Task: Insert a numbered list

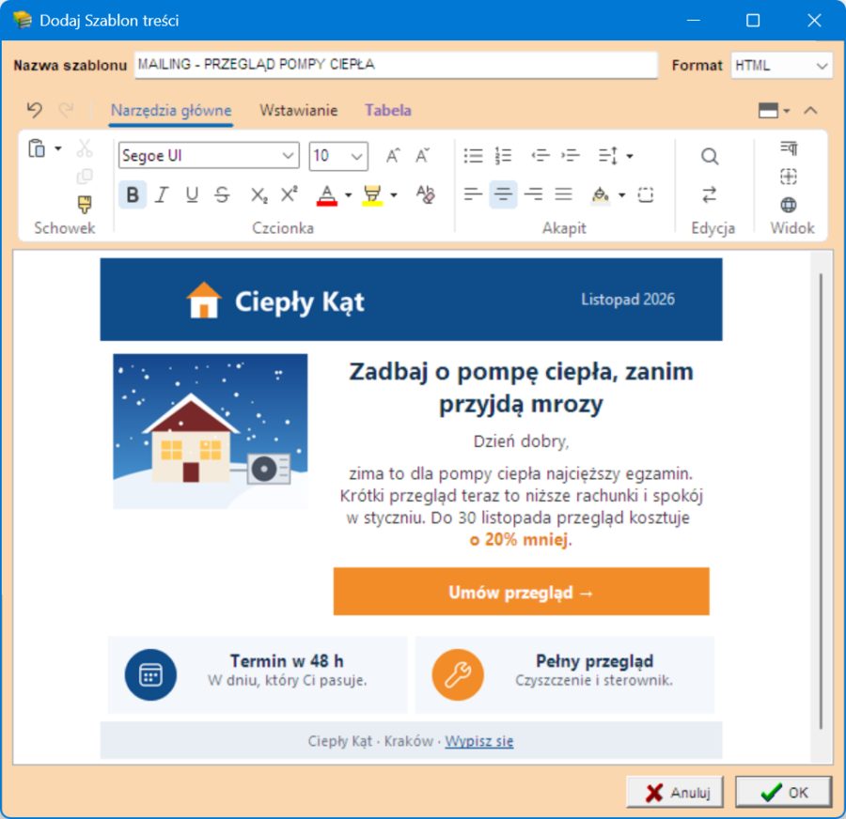Action: pyautogui.click(x=504, y=156)
